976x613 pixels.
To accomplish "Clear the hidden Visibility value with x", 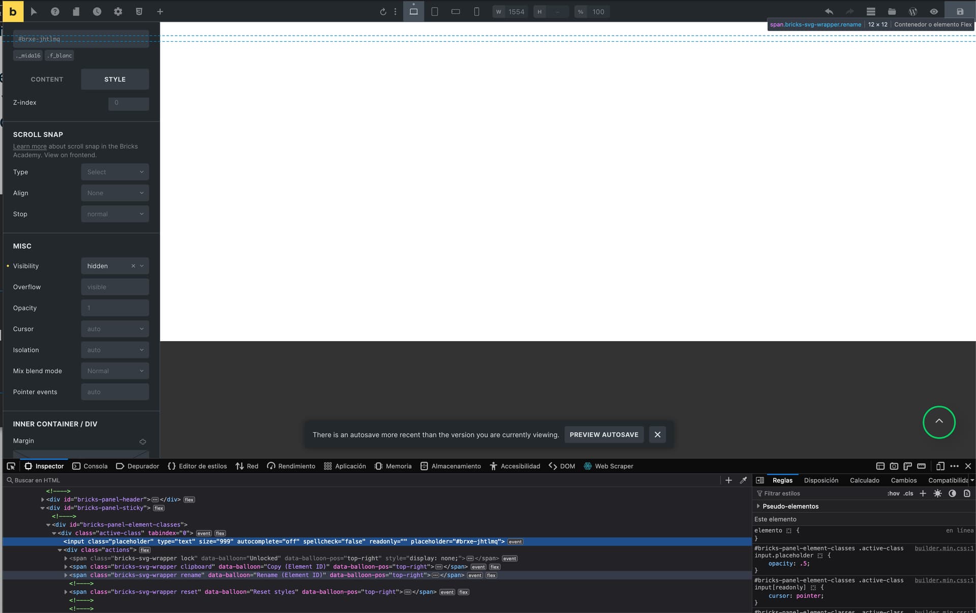I will pos(133,266).
